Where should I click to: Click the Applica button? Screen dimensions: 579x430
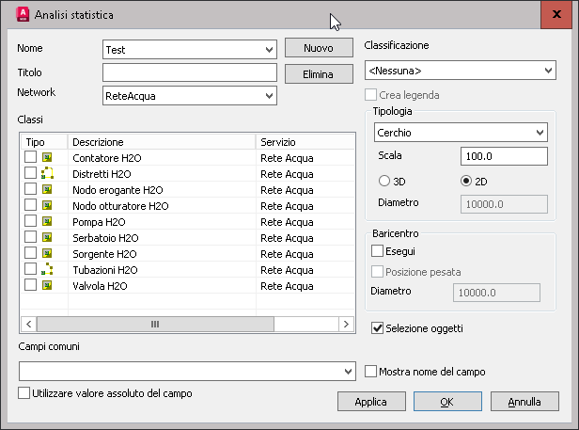[x=370, y=402]
